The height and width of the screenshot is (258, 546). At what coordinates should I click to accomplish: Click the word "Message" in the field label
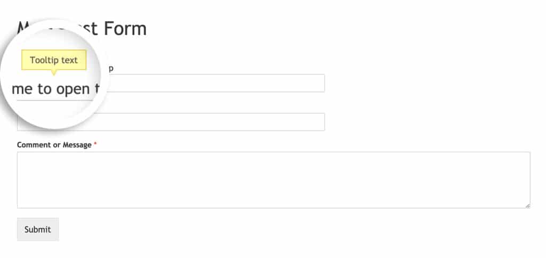pyautogui.click(x=77, y=145)
